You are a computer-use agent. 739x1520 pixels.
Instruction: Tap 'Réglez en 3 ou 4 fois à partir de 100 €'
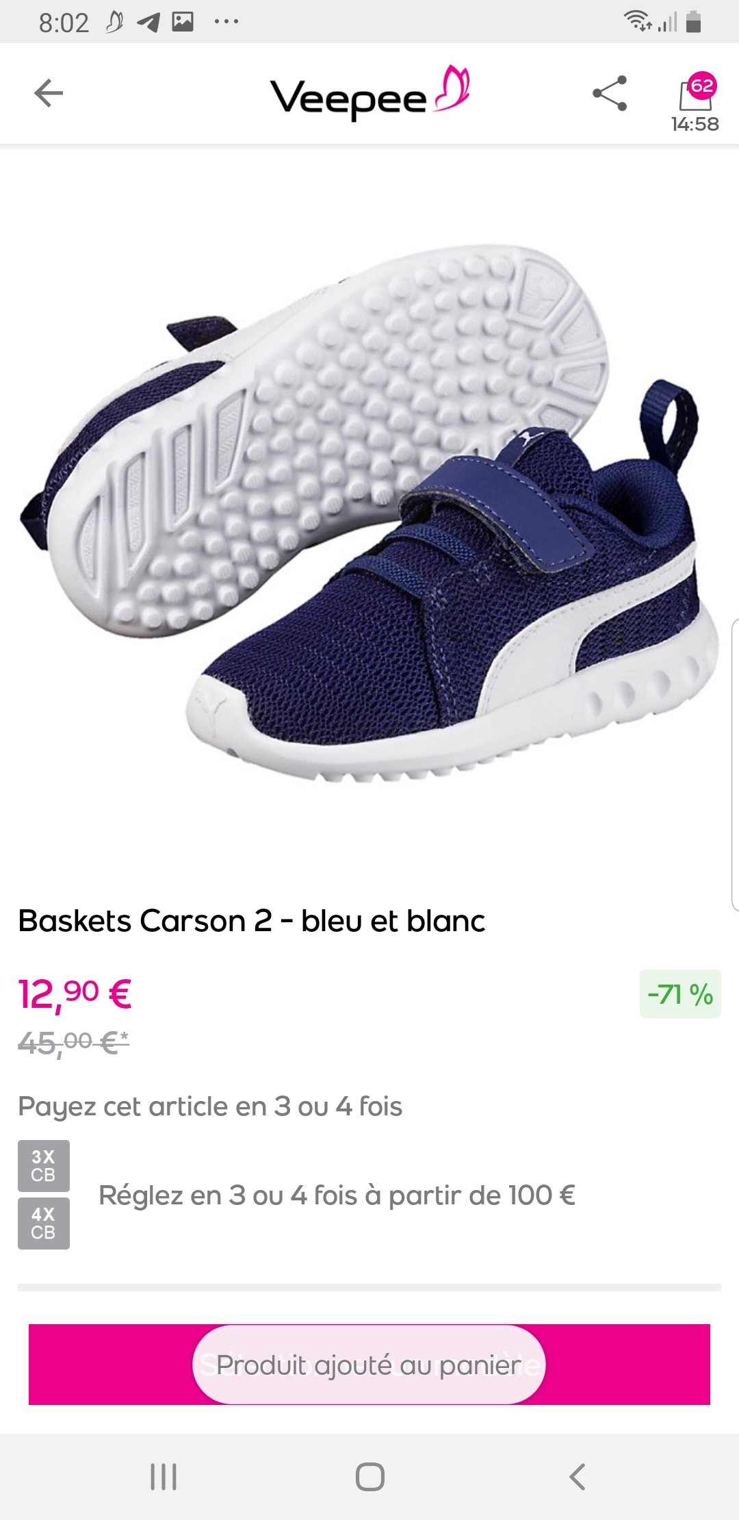tap(337, 1195)
